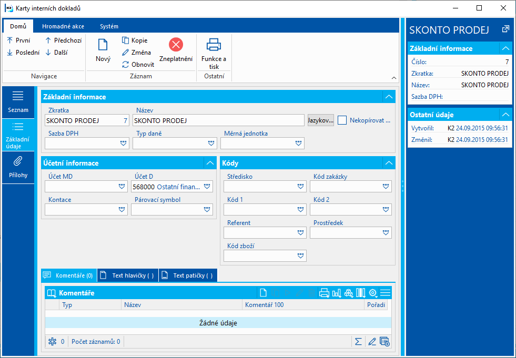The image size is (516, 358).
Task: Click pencil edit icon in comments footer
Action: 372,342
